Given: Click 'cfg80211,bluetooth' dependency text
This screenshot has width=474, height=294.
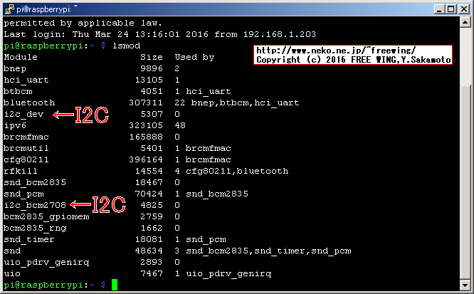Looking at the screenshot, I should pyautogui.click(x=237, y=171).
